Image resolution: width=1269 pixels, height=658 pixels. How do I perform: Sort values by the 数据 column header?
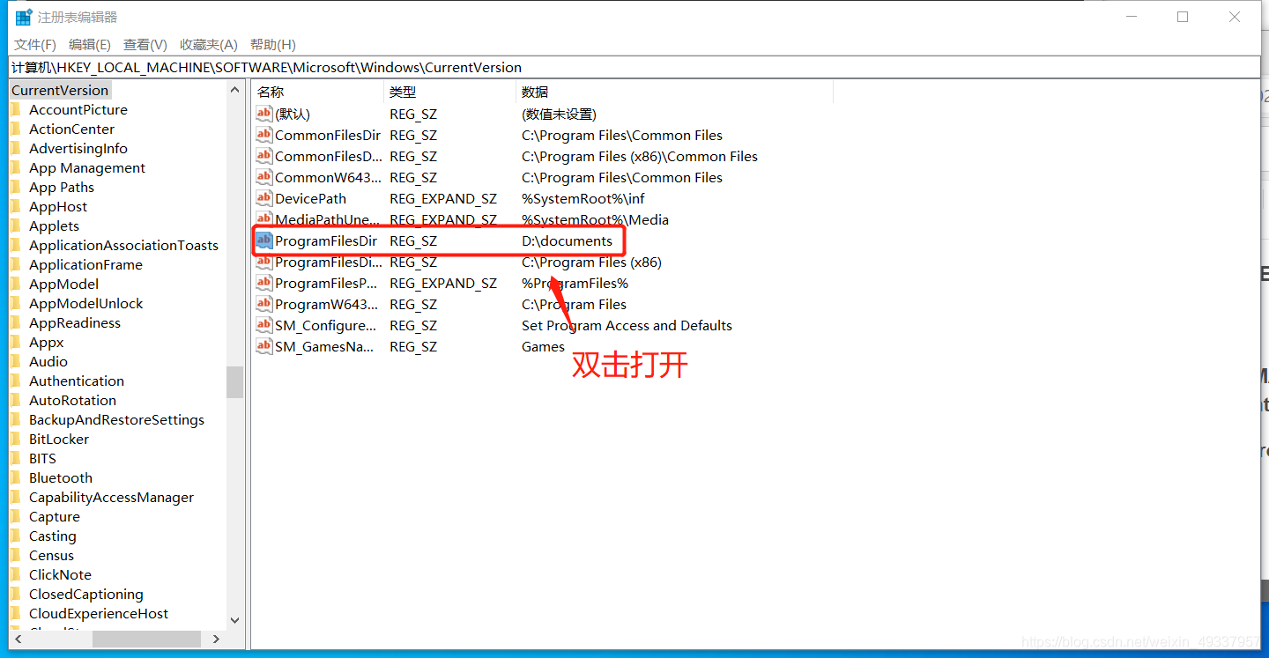(674, 92)
